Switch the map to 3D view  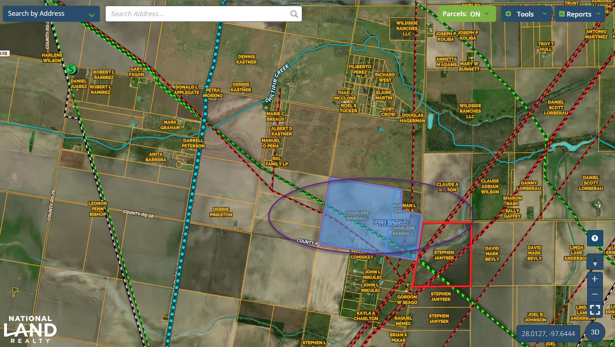595,332
